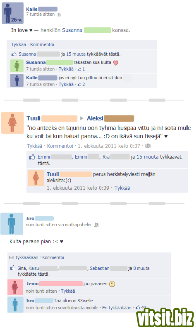Show the 15 muuta likers on Kalle's post
The height and width of the screenshot is (328, 194).
76,54
